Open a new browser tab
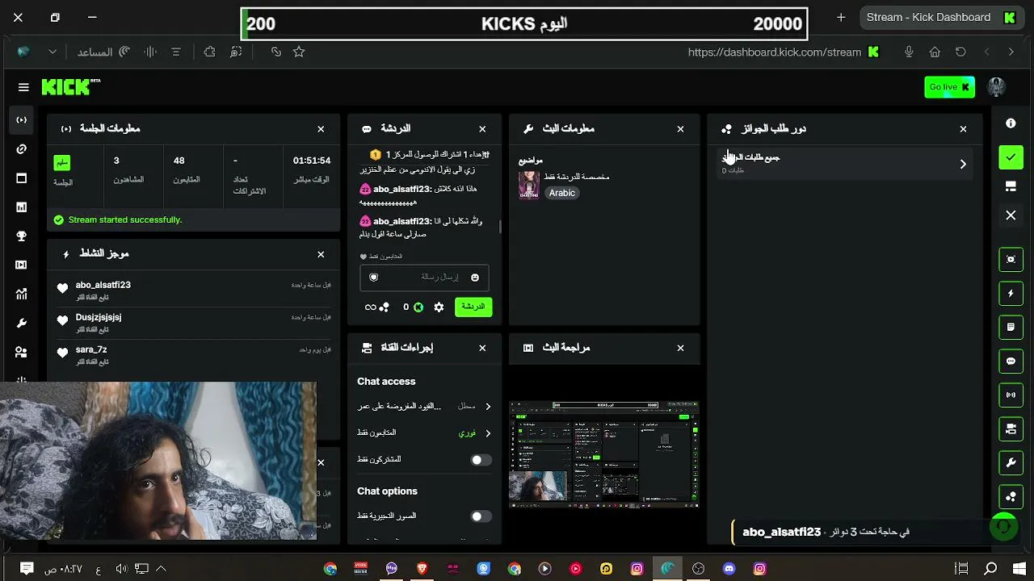The width and height of the screenshot is (1034, 581). coord(841,18)
